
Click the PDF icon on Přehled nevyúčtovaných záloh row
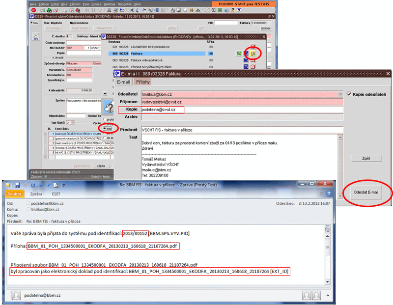pos(253,67)
